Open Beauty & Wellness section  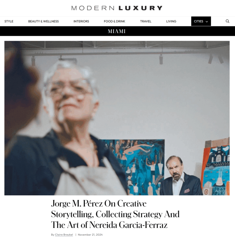[43, 21]
